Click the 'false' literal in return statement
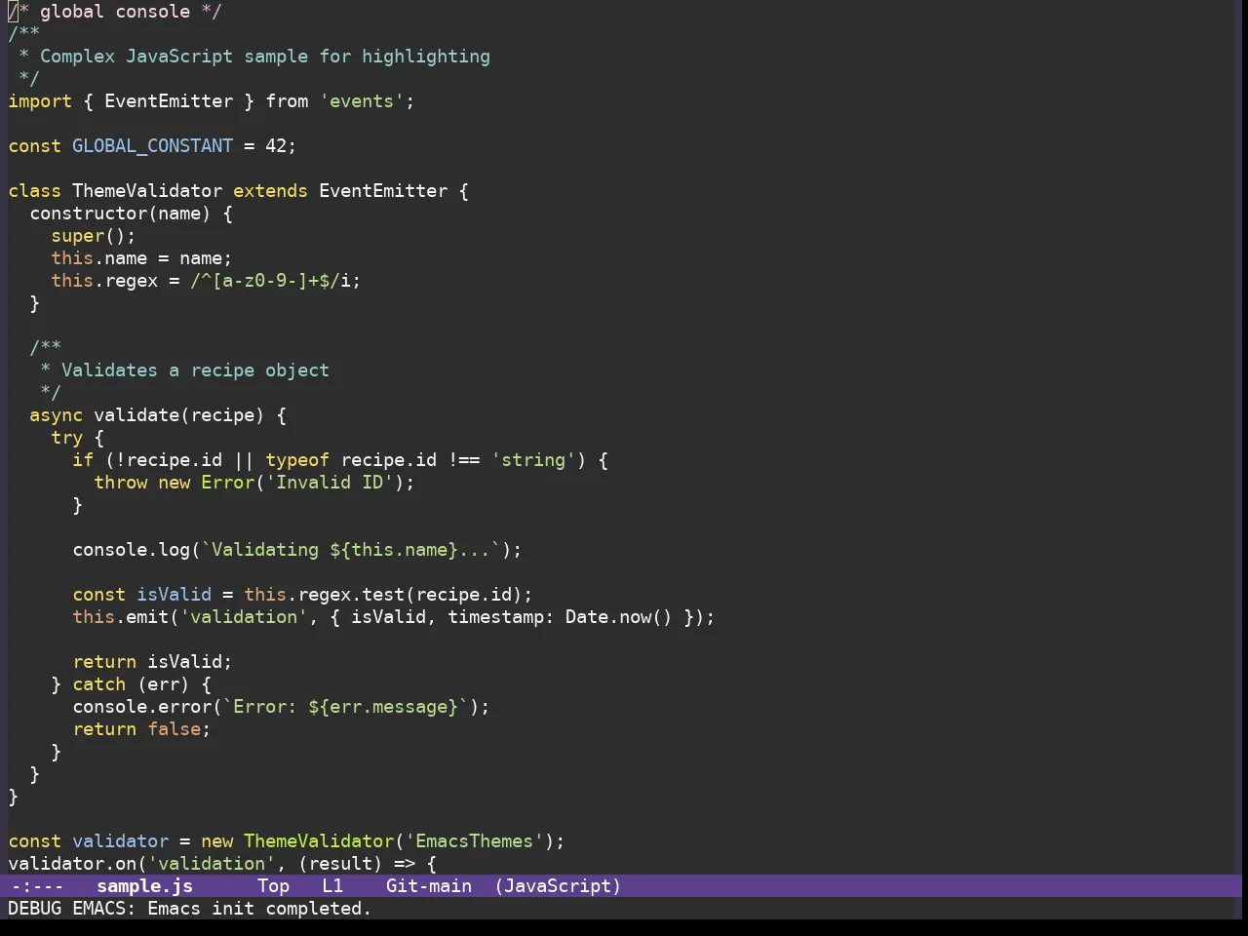The height and width of the screenshot is (936, 1248). [x=174, y=729]
